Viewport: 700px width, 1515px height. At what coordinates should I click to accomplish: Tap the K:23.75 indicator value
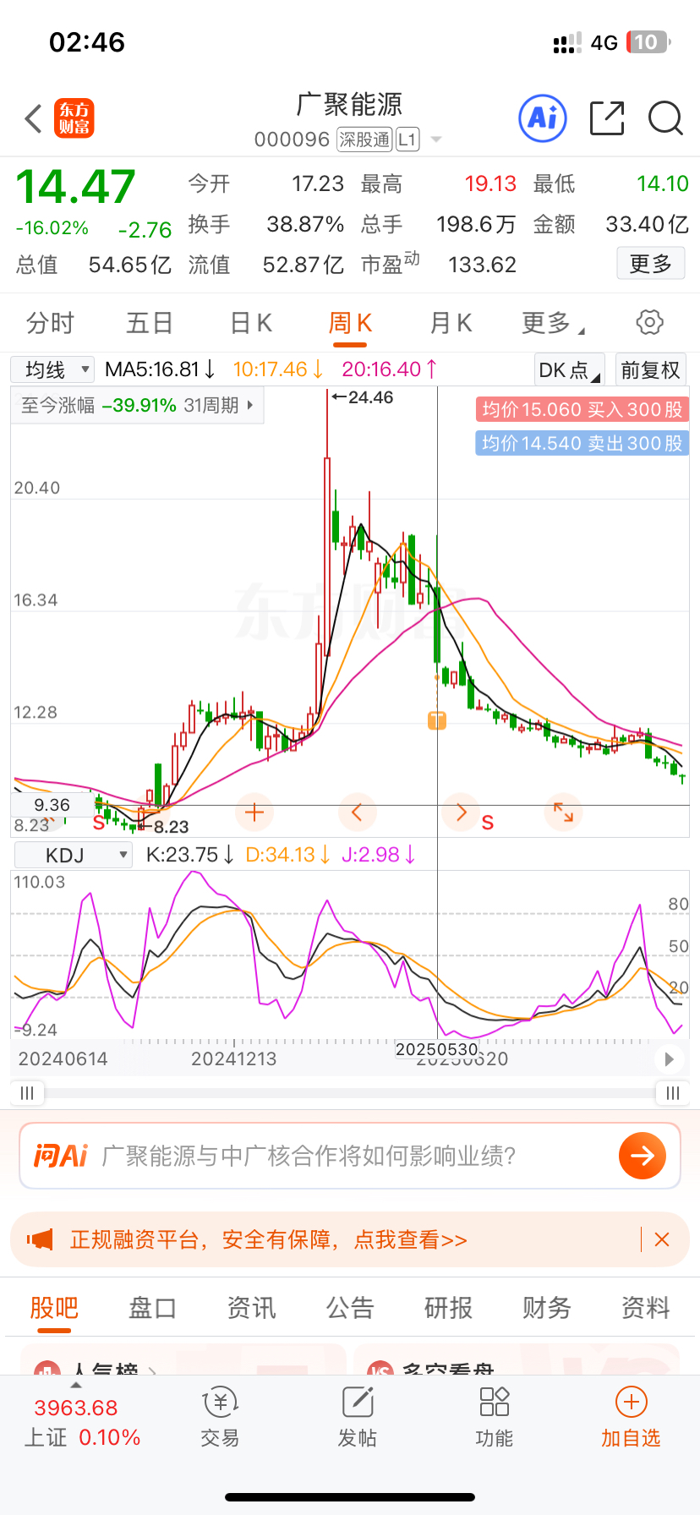coord(190,855)
